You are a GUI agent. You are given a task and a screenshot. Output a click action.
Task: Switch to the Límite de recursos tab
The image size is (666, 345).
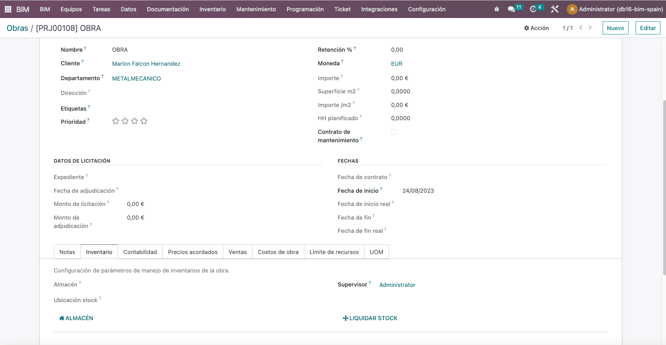coord(334,252)
